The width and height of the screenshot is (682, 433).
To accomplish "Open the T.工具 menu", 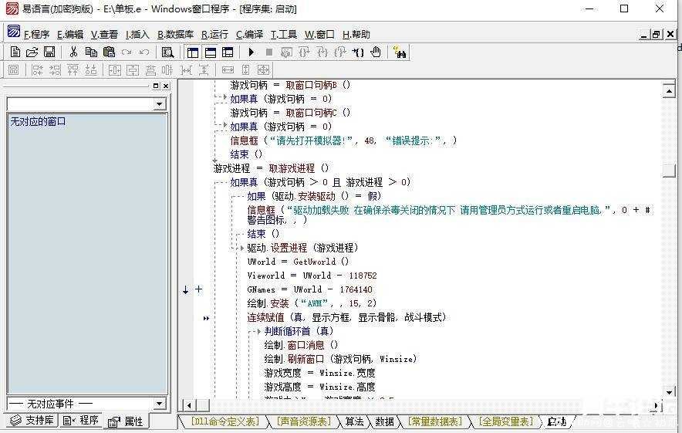I will tap(284, 35).
